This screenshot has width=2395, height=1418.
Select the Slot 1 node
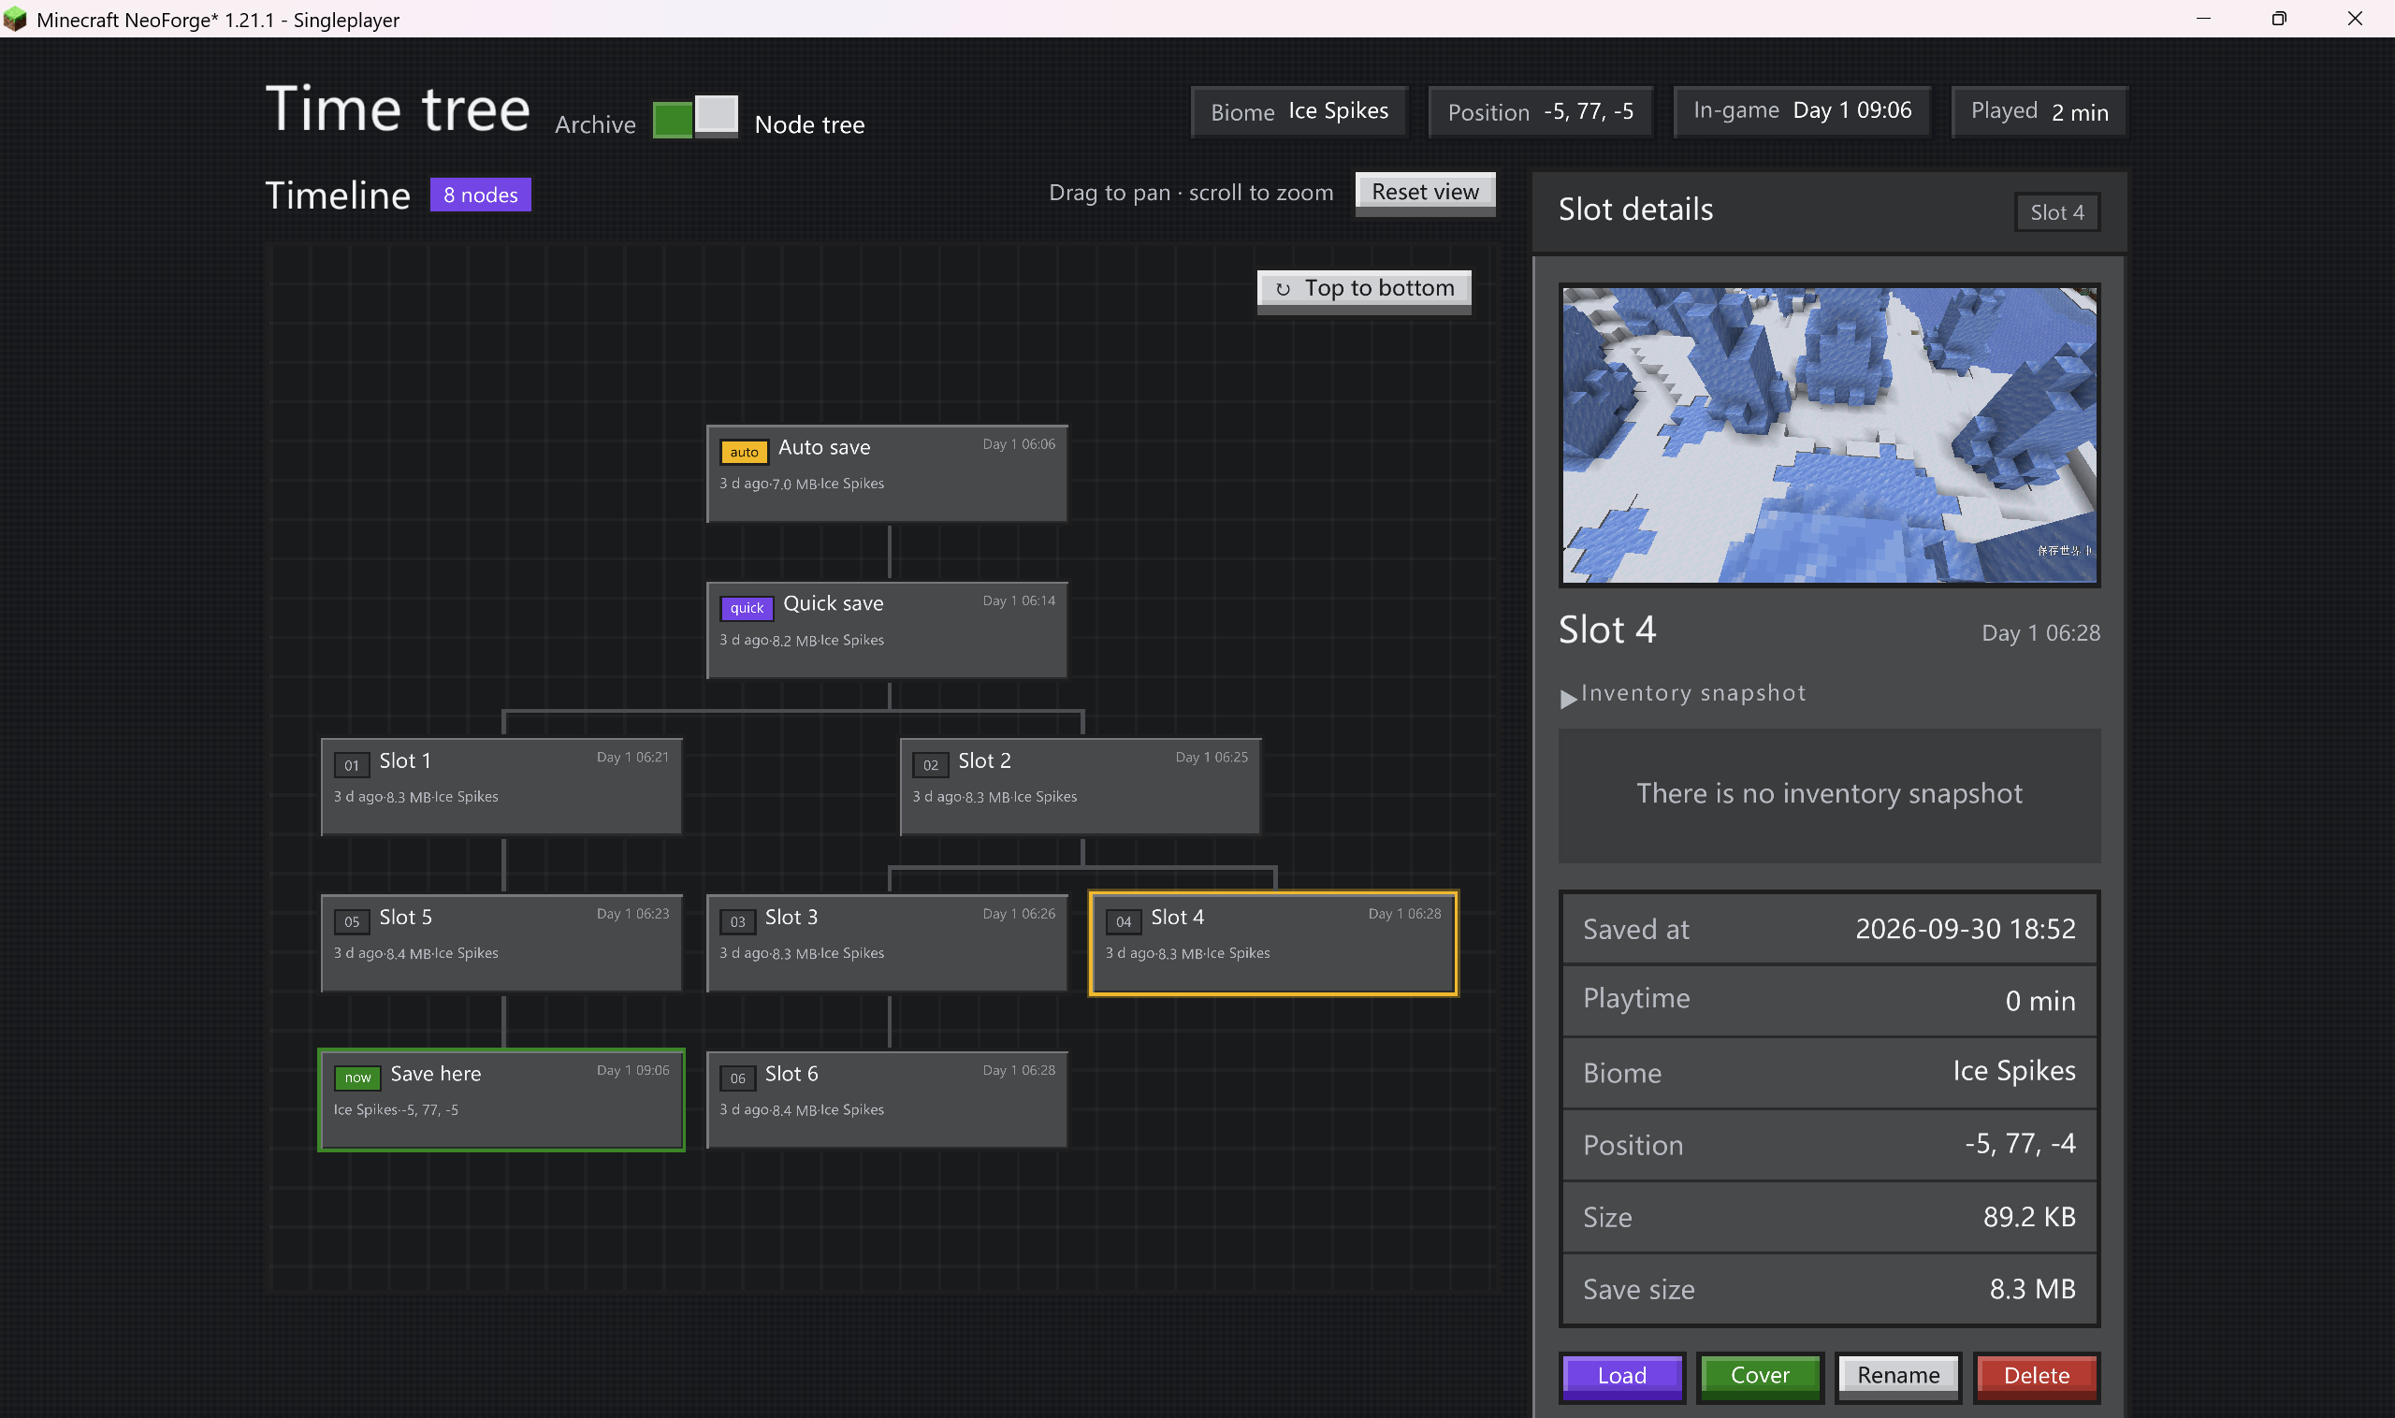pyautogui.click(x=501, y=787)
